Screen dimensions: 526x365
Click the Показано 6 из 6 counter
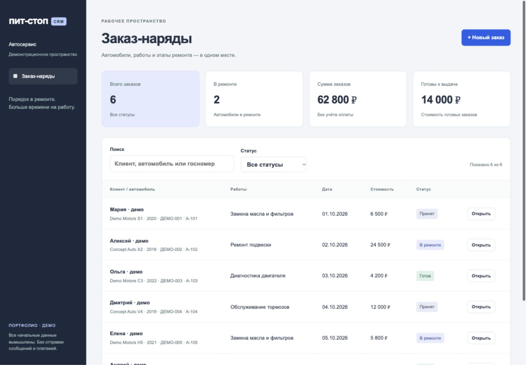486,165
